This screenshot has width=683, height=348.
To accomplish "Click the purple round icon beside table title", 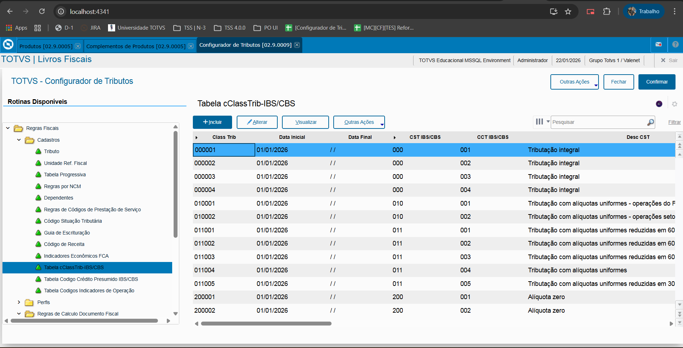I will coord(659,104).
